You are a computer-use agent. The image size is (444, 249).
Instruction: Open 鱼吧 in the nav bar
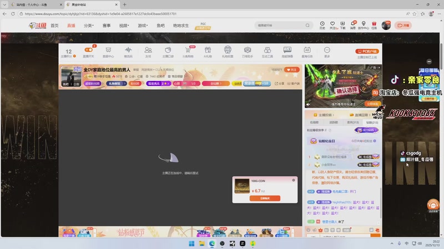160,25
